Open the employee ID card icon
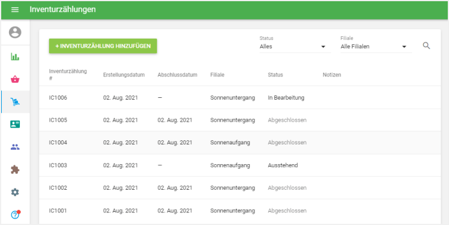Screen dimensions: 449x225 pos(15,124)
